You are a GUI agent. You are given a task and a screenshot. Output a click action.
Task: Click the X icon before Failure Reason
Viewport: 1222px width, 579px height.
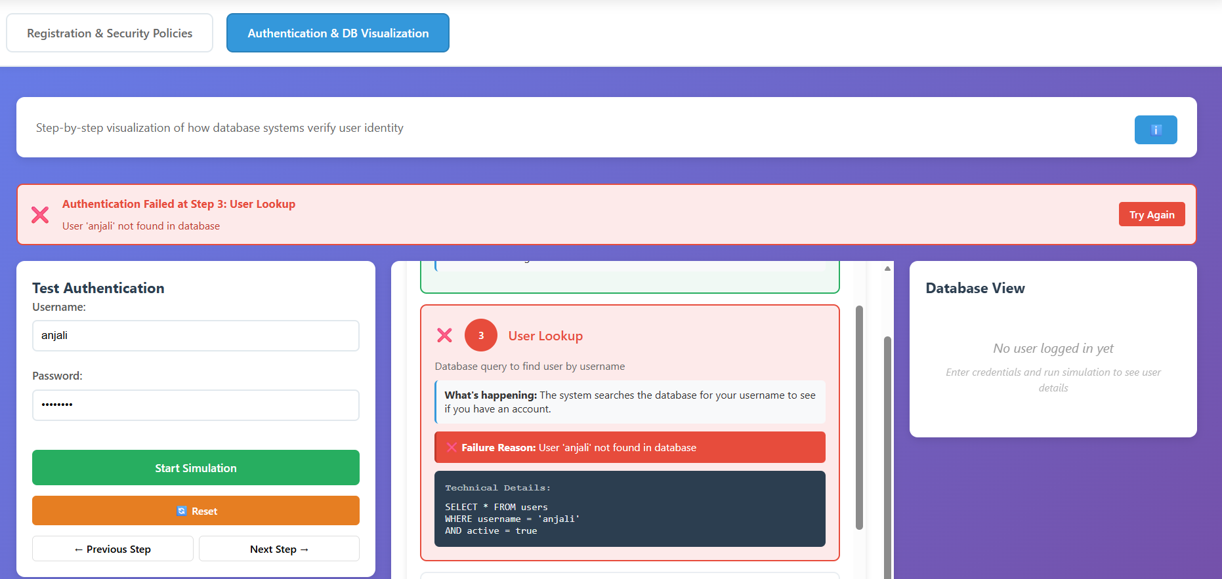(x=452, y=447)
